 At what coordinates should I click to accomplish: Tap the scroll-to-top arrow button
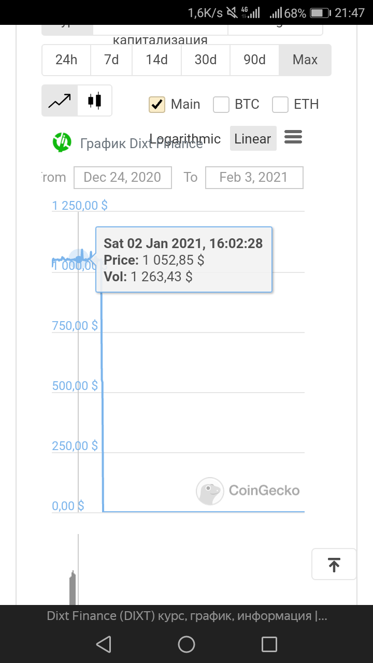coord(334,564)
